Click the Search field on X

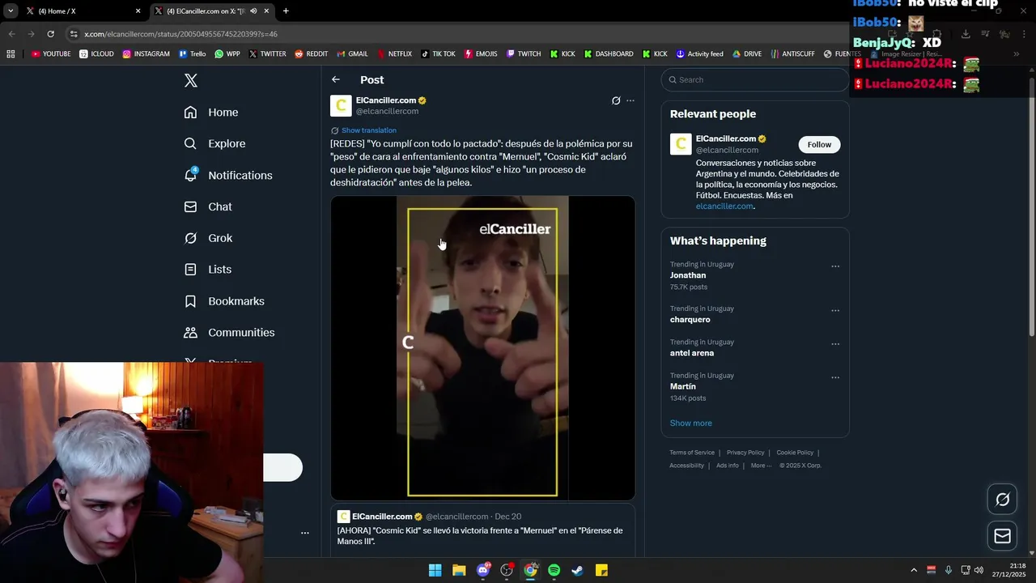point(754,79)
